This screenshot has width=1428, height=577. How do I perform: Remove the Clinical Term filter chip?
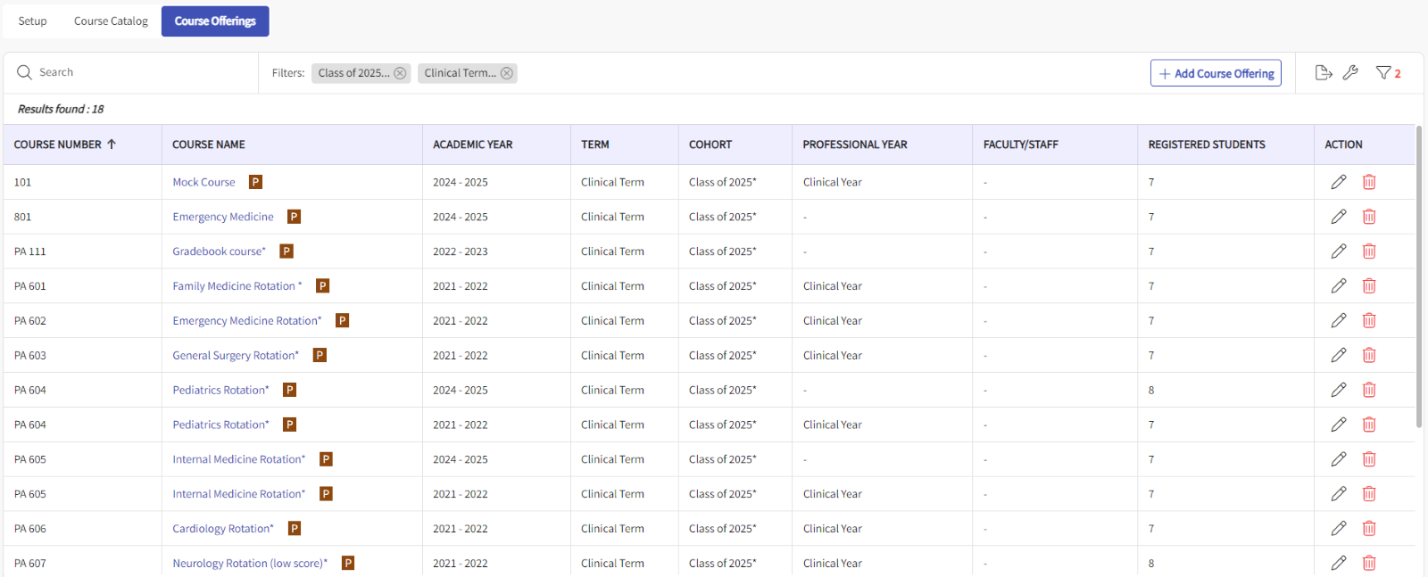click(x=507, y=73)
